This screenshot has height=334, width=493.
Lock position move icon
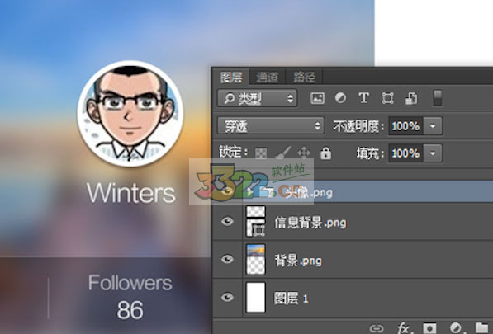point(304,153)
